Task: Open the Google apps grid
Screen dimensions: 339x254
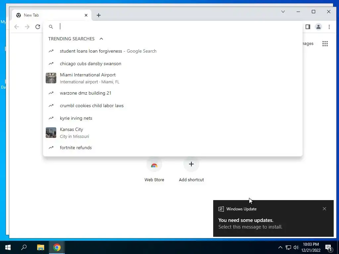Action: coord(325,44)
